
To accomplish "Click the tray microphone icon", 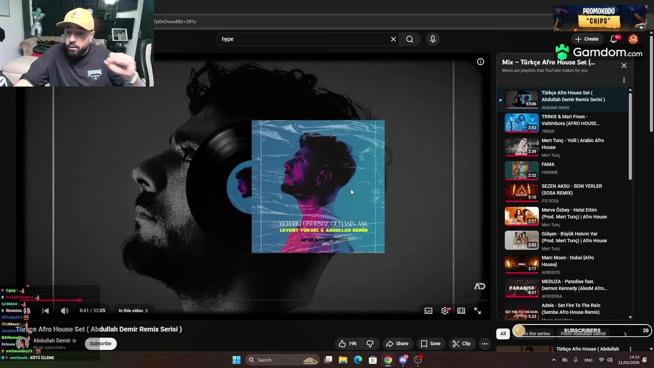I will click(x=575, y=360).
